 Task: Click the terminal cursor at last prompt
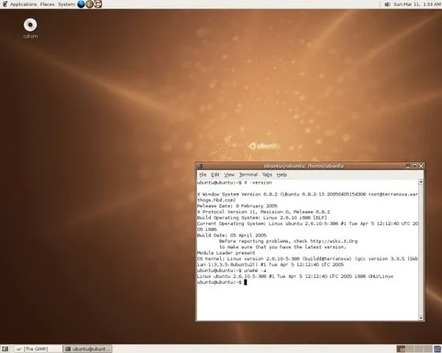pyautogui.click(x=245, y=282)
